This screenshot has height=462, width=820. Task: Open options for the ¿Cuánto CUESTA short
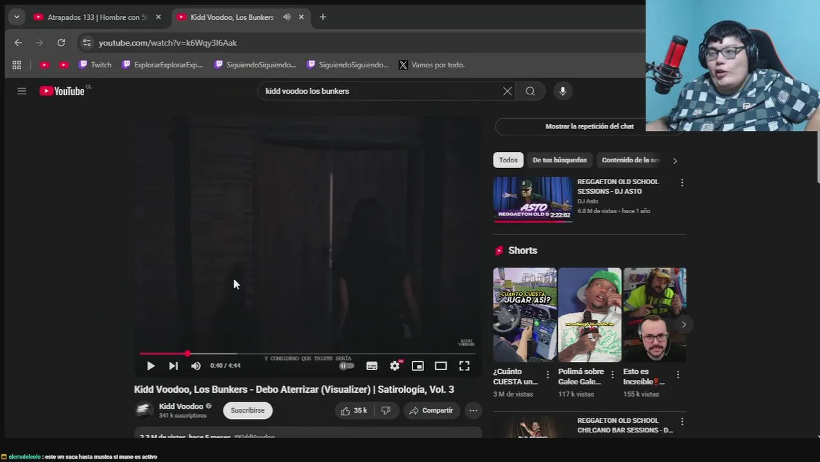(x=548, y=374)
